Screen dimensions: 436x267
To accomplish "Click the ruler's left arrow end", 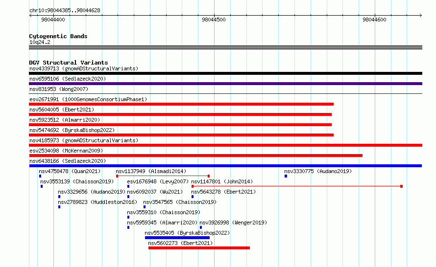I will pos(30,15).
